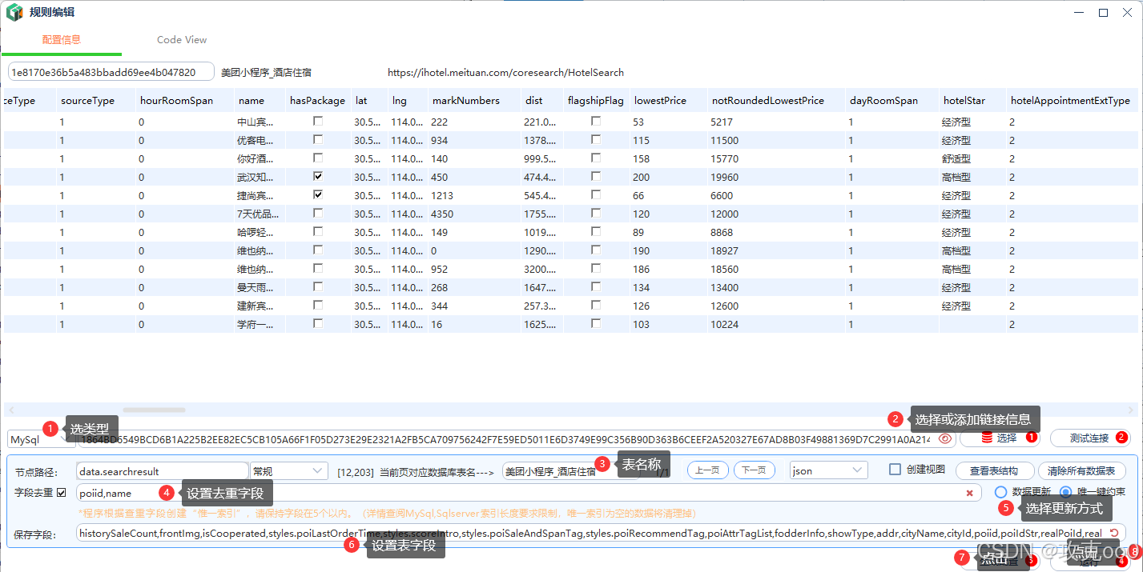Image resolution: width=1143 pixels, height=572 pixels.
Task: Go to previous page with 上一页
Action: [706, 470]
